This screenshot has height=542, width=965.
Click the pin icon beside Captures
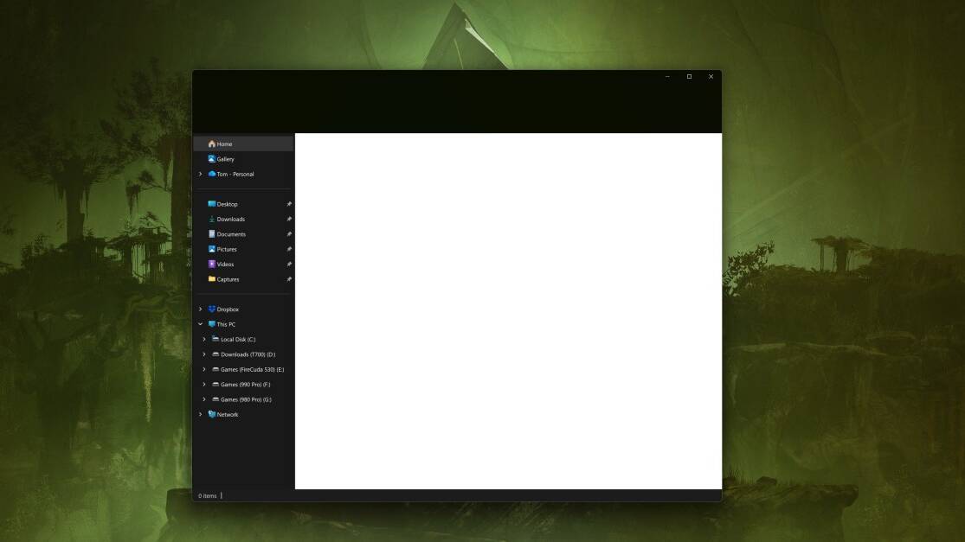289,279
